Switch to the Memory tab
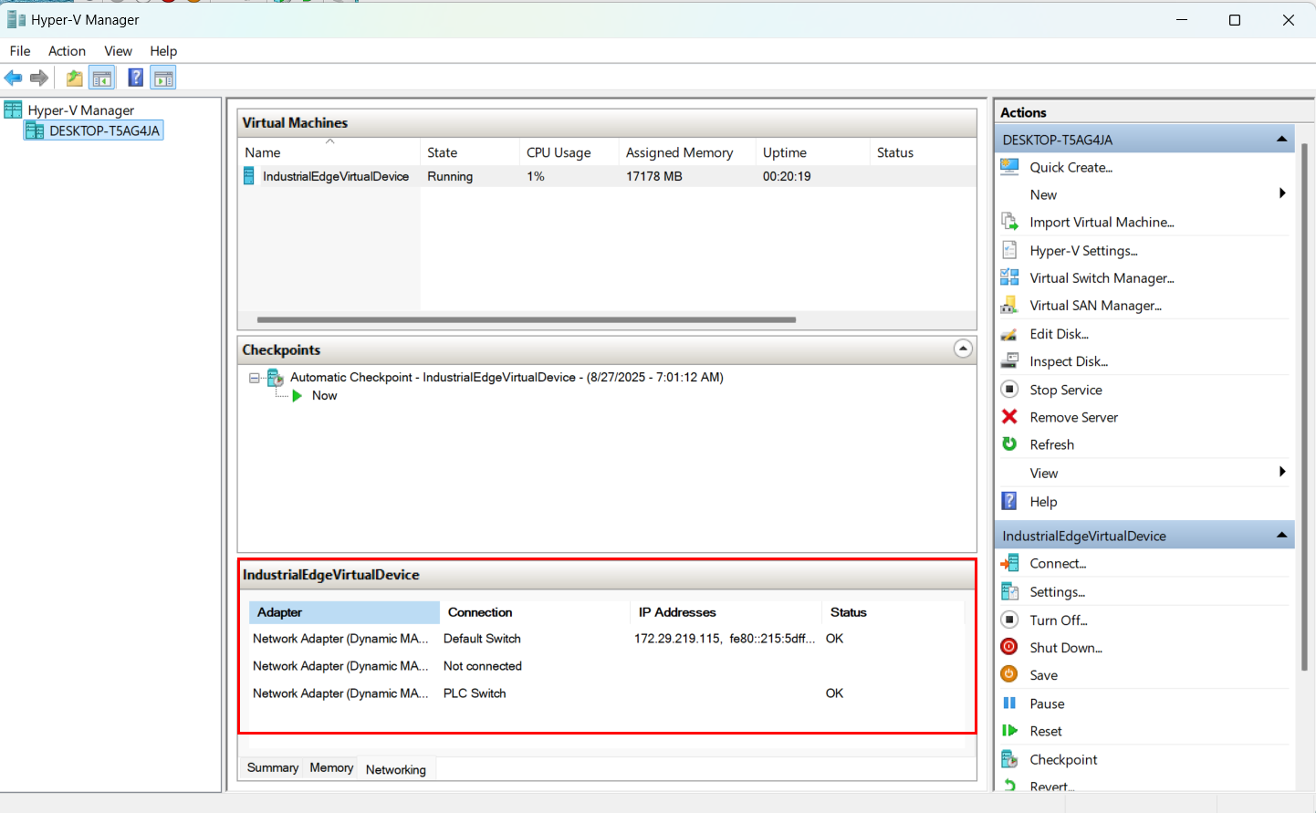Image resolution: width=1316 pixels, height=813 pixels. 330,767
